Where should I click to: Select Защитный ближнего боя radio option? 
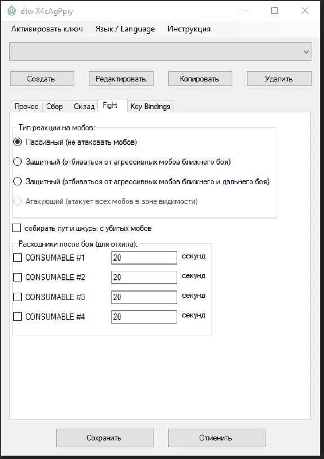17,162
